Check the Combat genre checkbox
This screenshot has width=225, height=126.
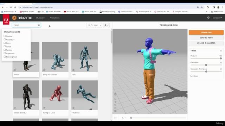coord(5,36)
